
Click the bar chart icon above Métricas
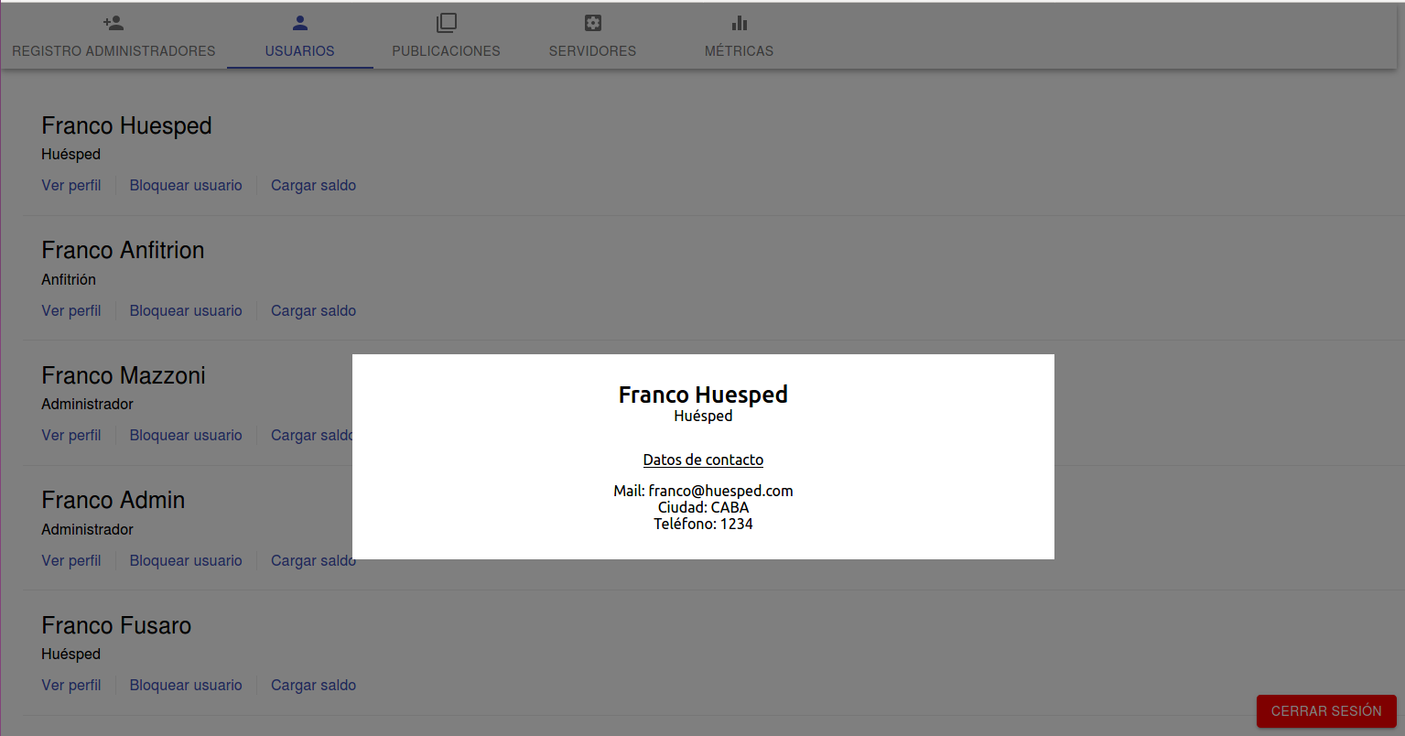[740, 23]
